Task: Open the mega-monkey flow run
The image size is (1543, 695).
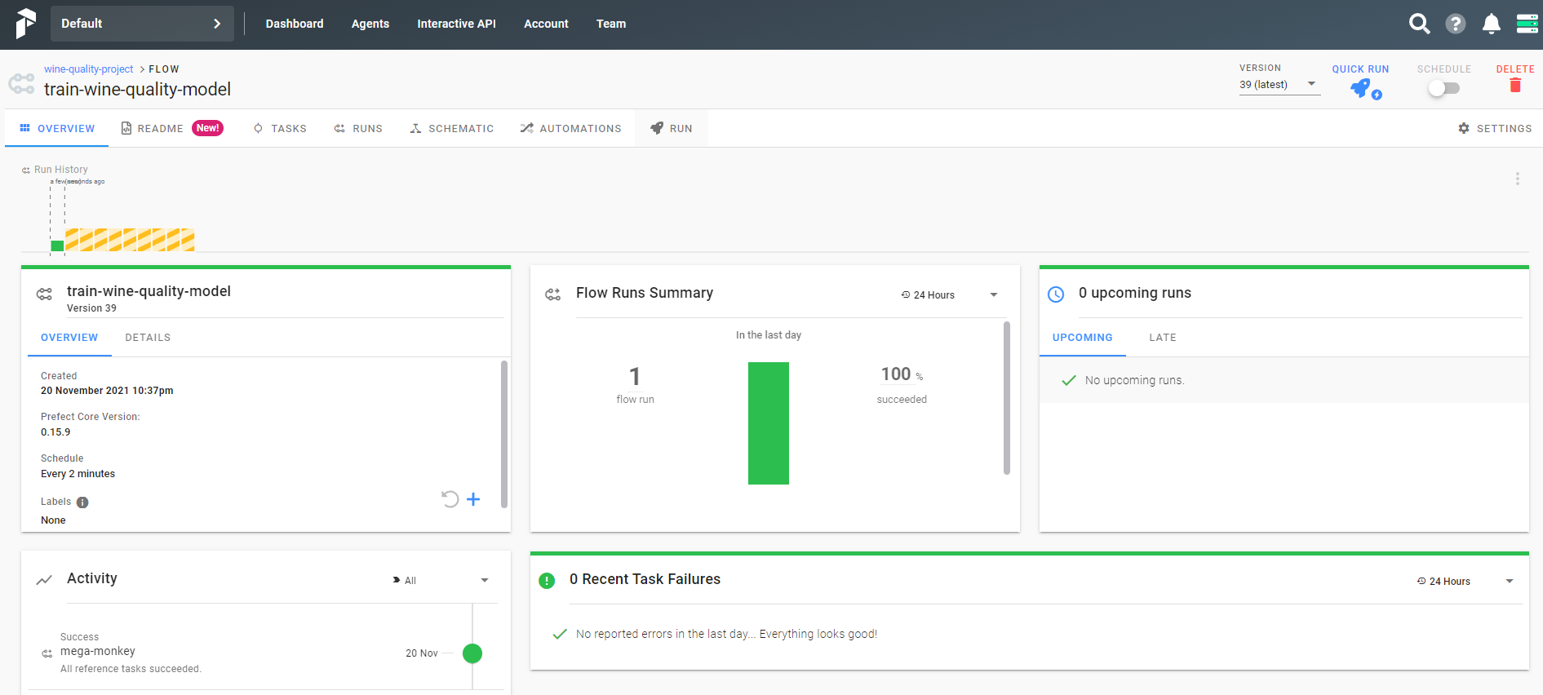Action: point(98,652)
